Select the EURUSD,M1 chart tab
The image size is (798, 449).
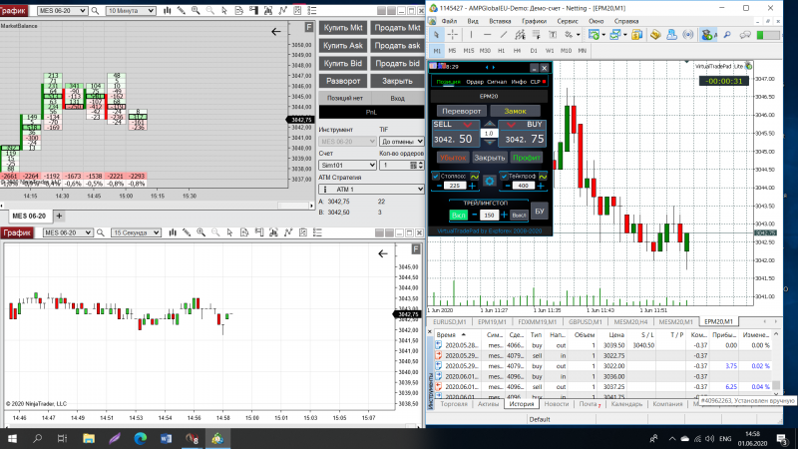450,321
